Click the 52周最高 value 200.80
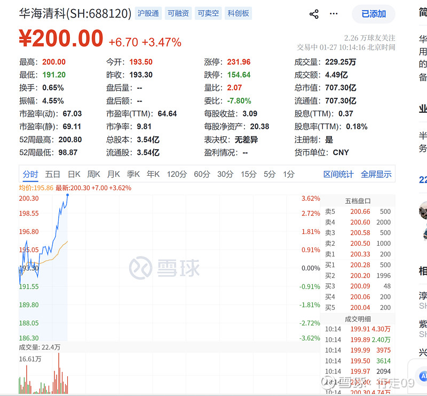The height and width of the screenshot is (396, 427). [70, 139]
